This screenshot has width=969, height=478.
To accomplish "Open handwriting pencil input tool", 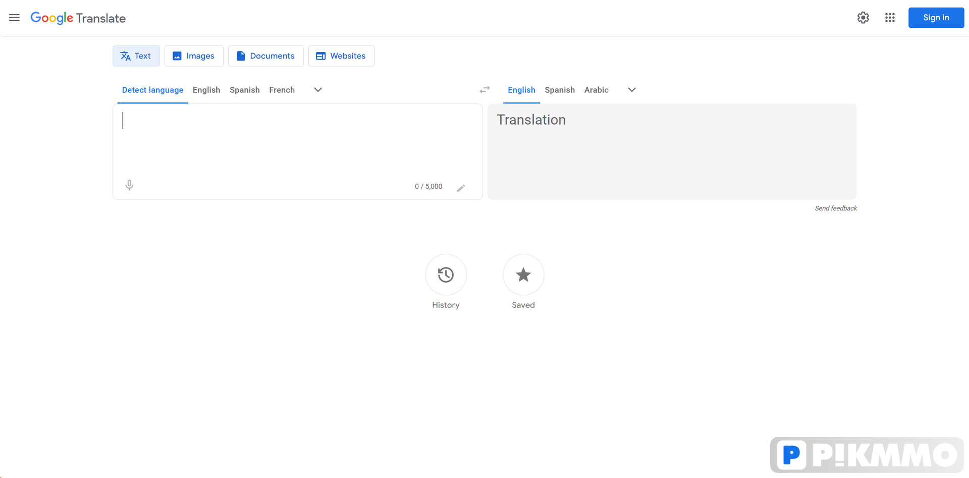I will [x=461, y=188].
